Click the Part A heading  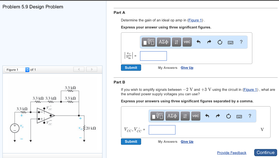(x=119, y=12)
